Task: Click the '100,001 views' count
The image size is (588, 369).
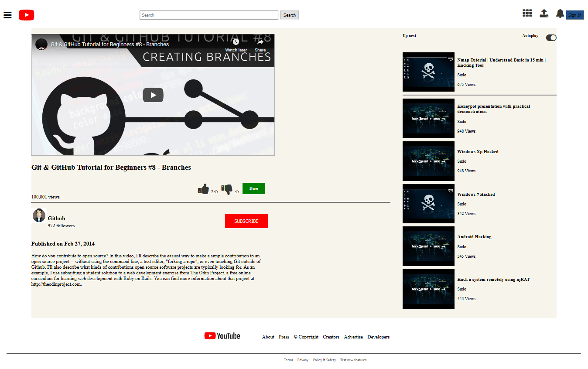Action: (45, 197)
